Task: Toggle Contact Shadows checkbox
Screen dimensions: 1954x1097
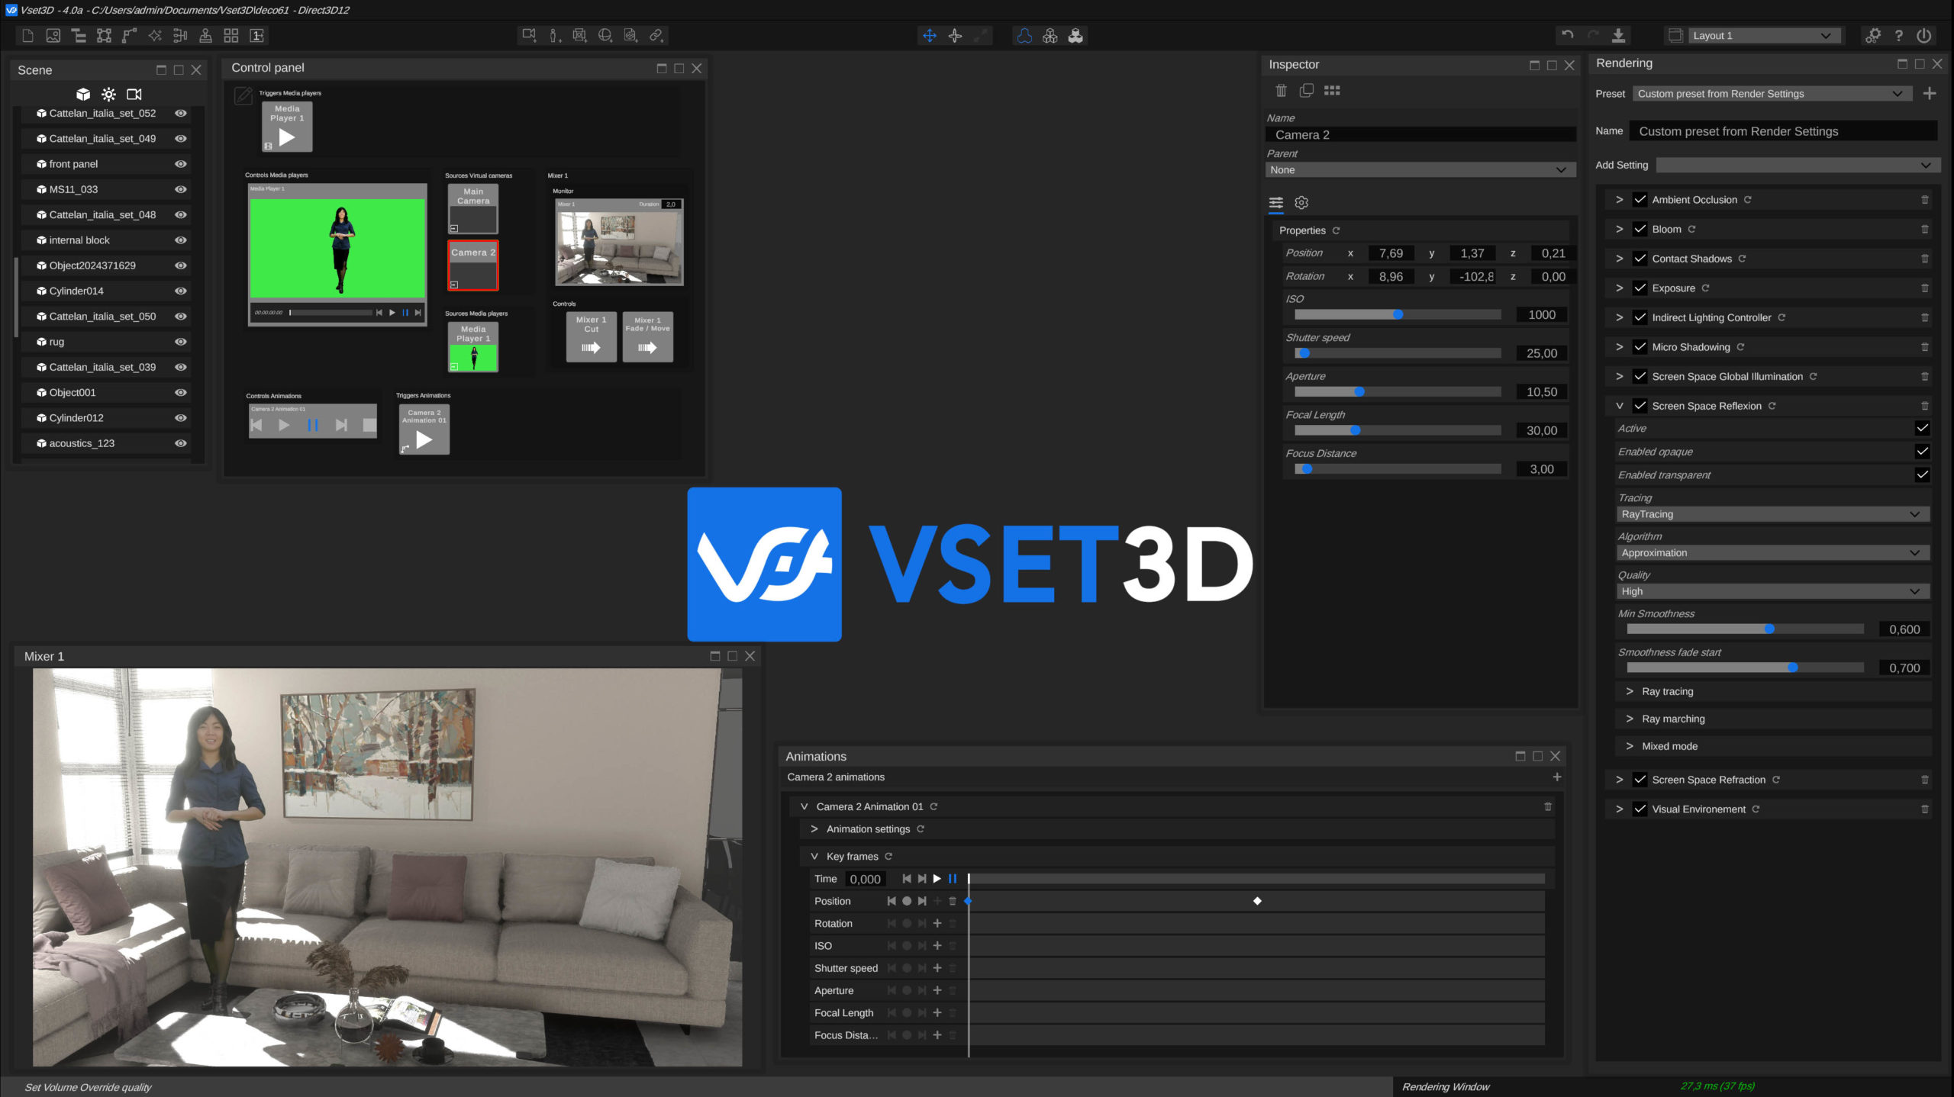Action: click(1640, 259)
